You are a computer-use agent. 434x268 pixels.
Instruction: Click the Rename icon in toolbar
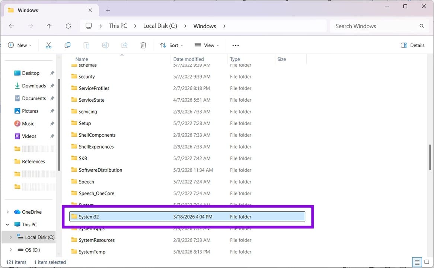[105, 45]
